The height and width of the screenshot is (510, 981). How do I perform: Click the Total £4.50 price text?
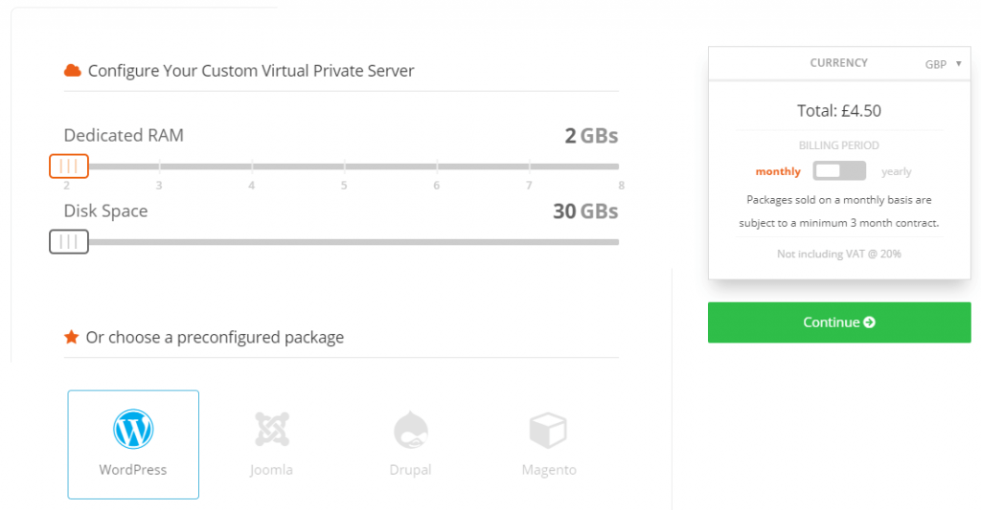[839, 111]
